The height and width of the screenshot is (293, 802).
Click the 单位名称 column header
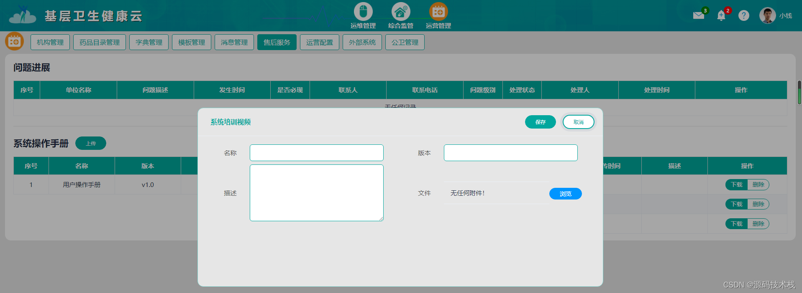[x=78, y=90]
